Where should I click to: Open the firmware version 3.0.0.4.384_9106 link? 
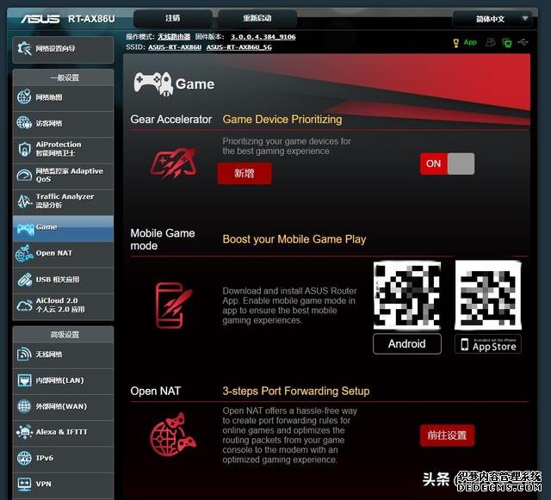click(x=263, y=37)
